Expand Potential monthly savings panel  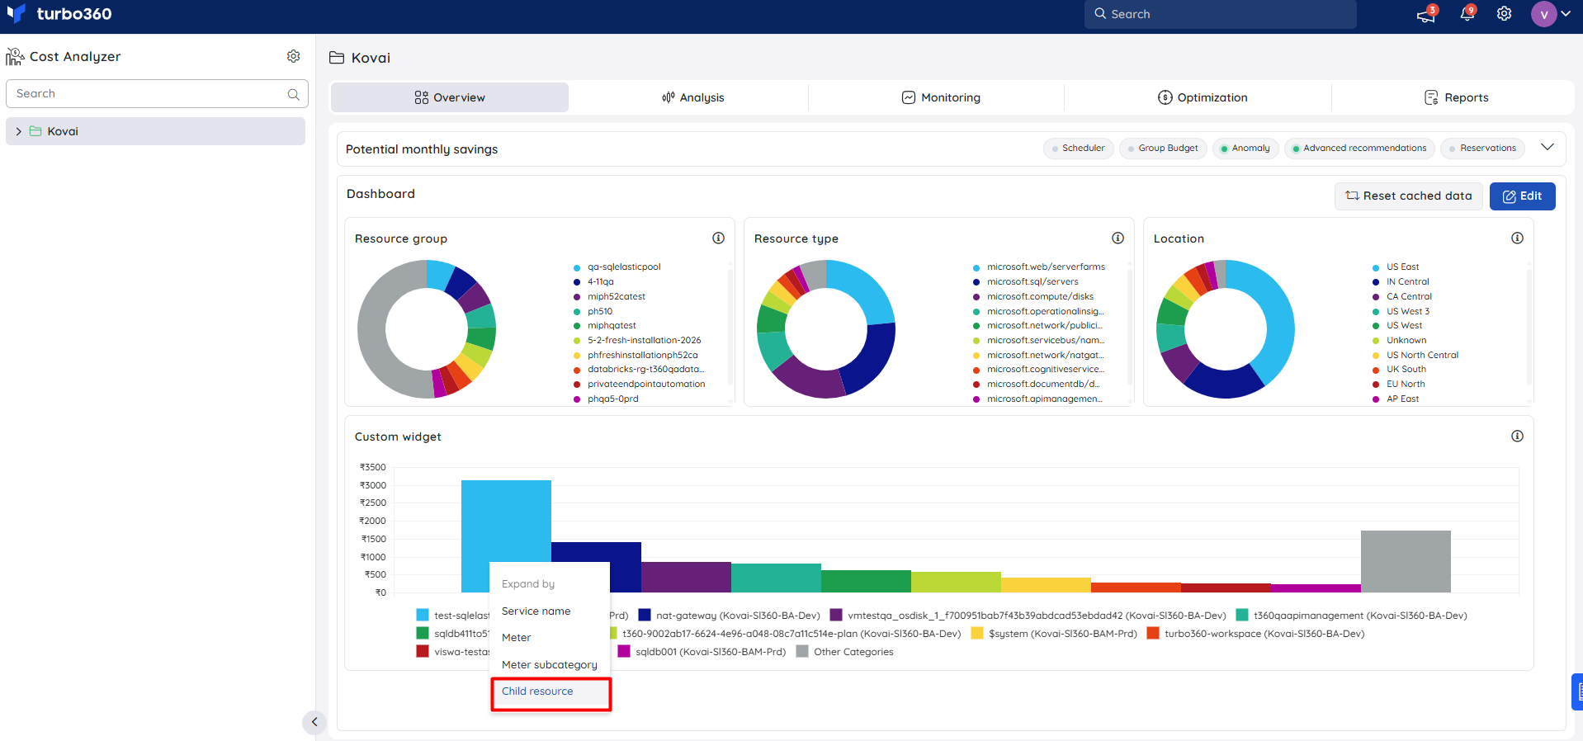pos(1548,148)
